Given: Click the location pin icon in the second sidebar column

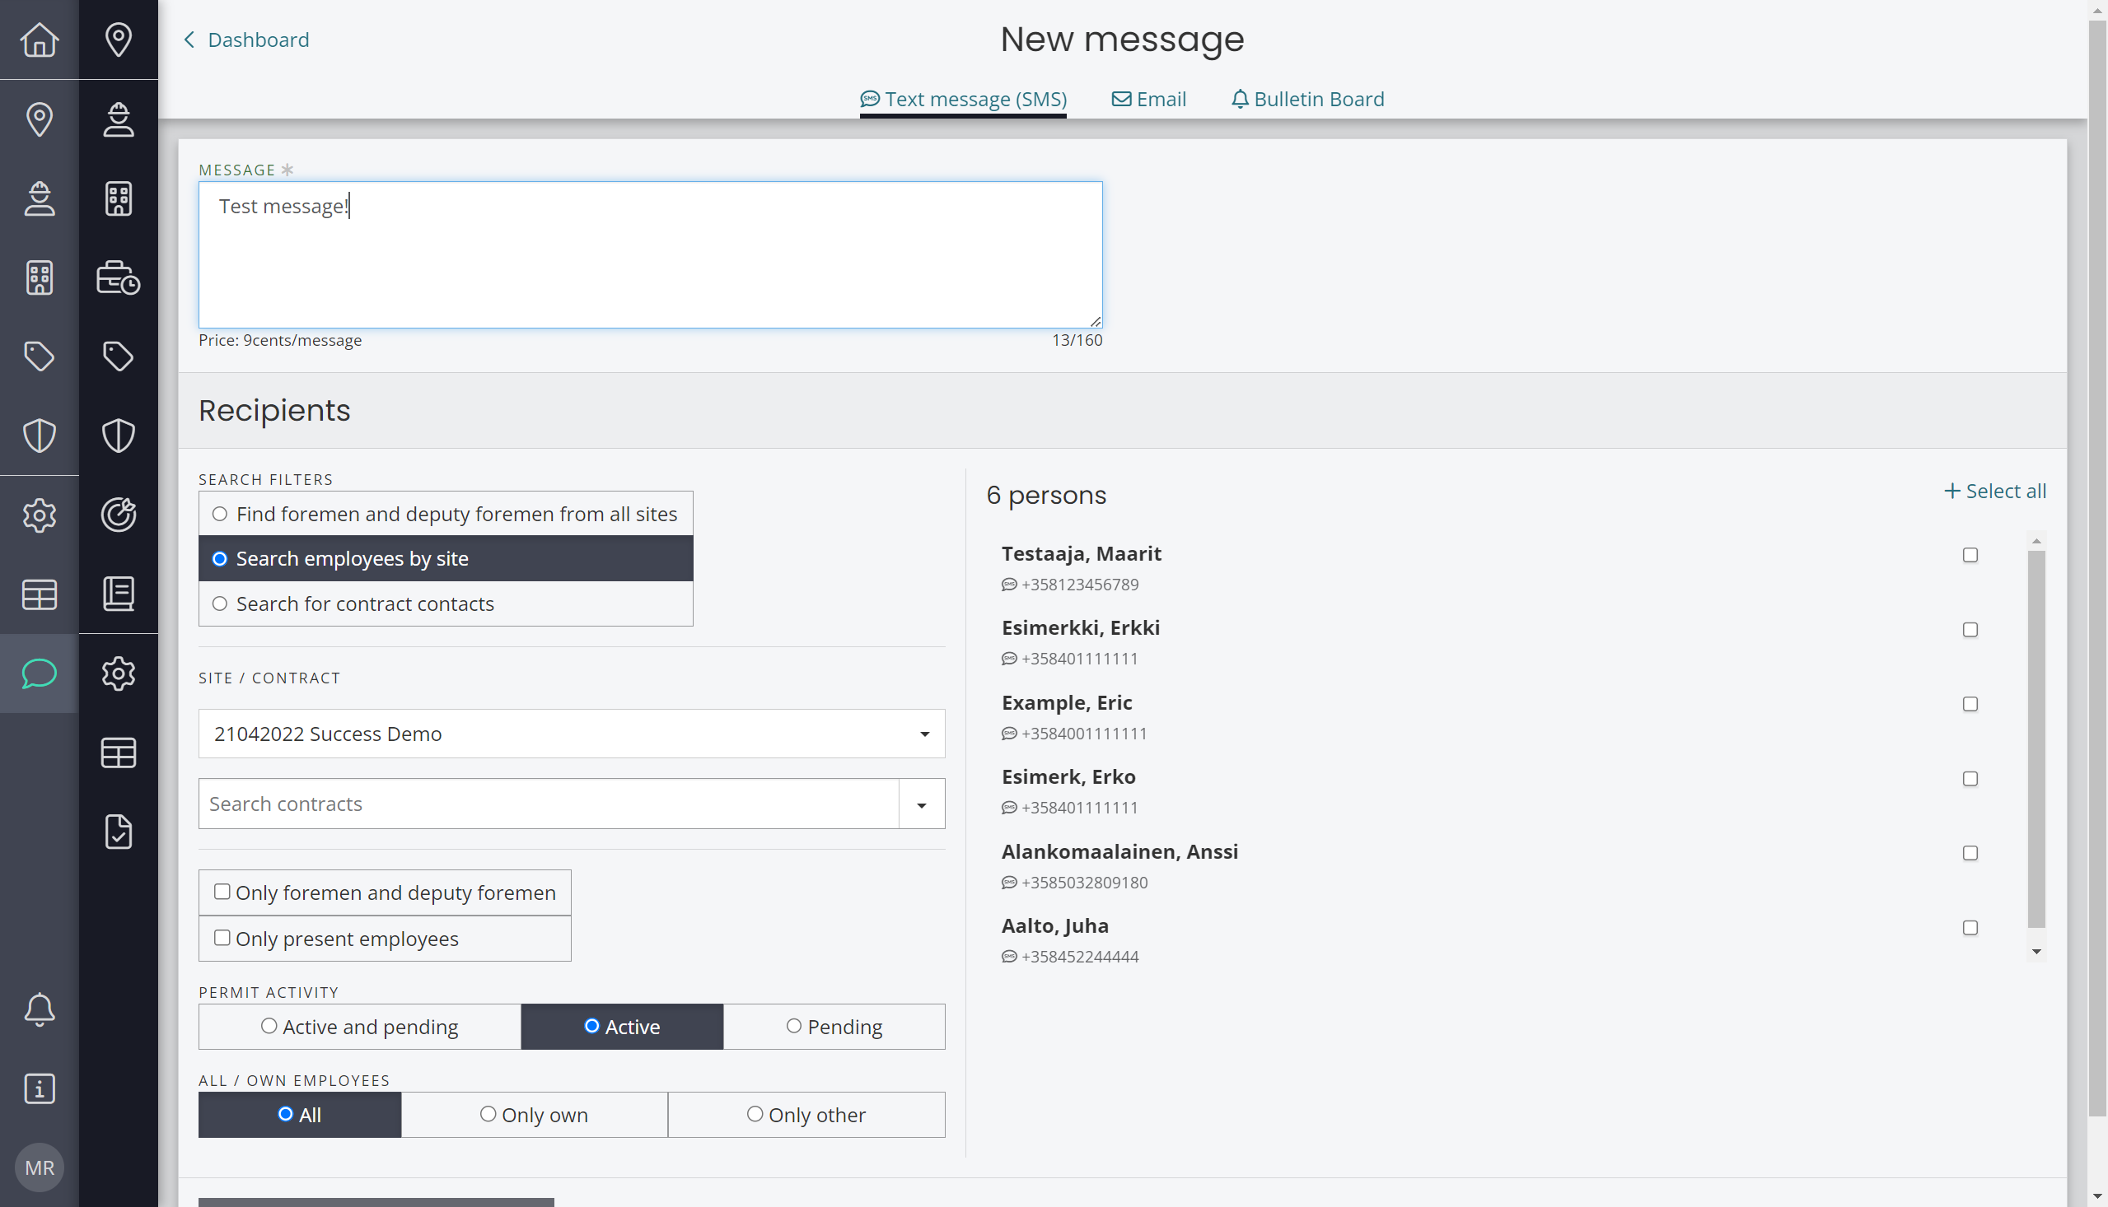Looking at the screenshot, I should coord(119,39).
